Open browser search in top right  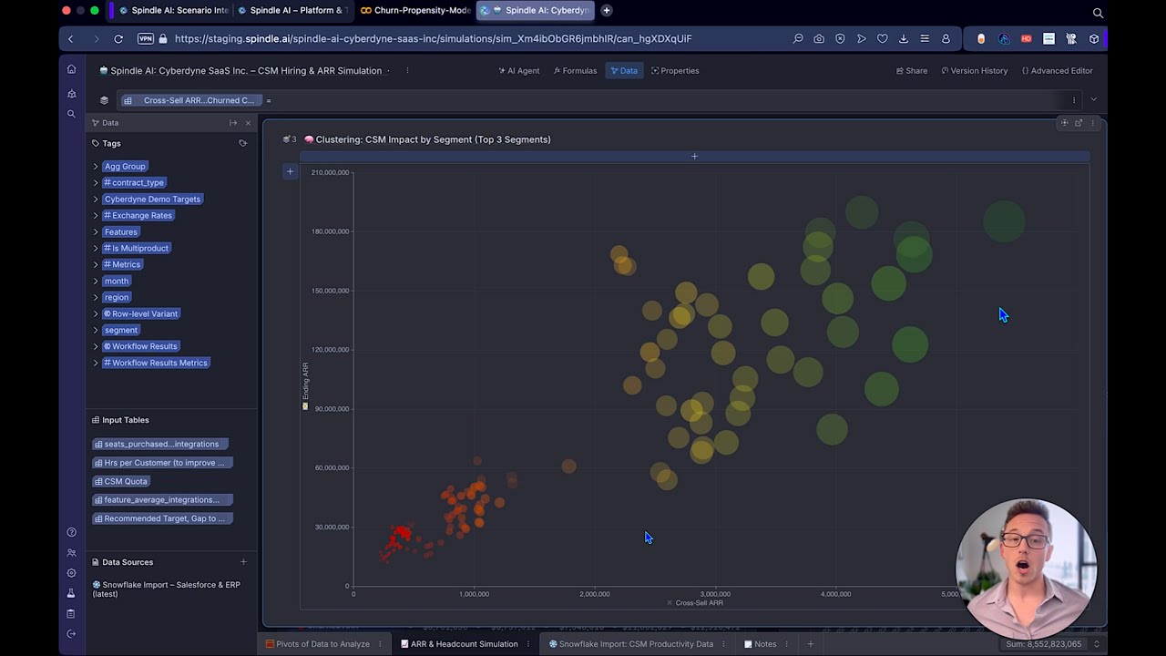1098,13
